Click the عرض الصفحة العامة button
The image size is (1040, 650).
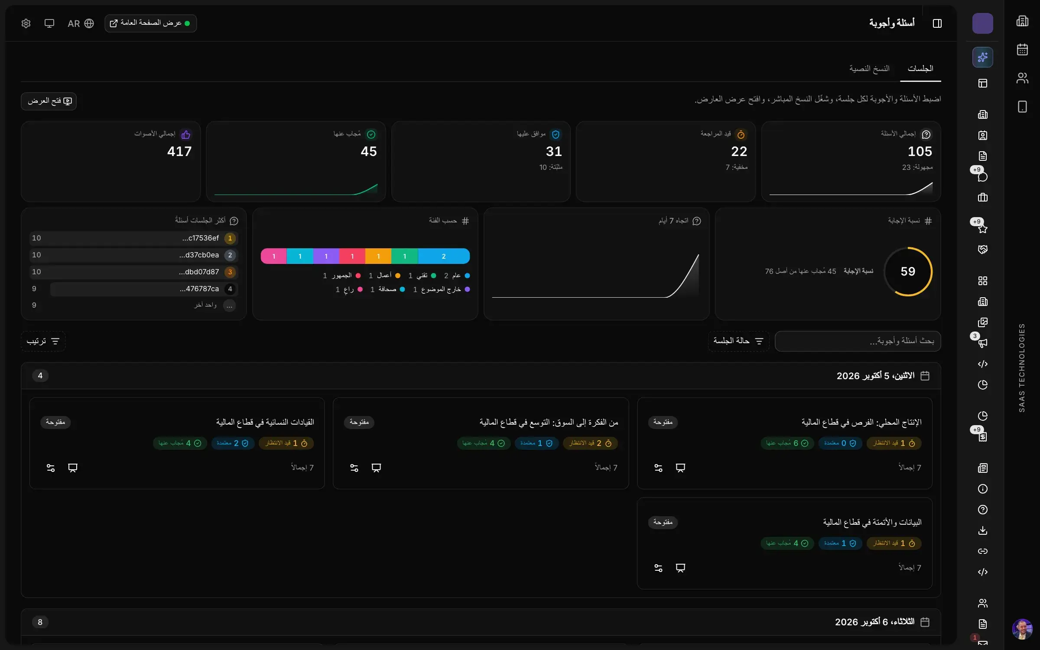click(x=150, y=23)
